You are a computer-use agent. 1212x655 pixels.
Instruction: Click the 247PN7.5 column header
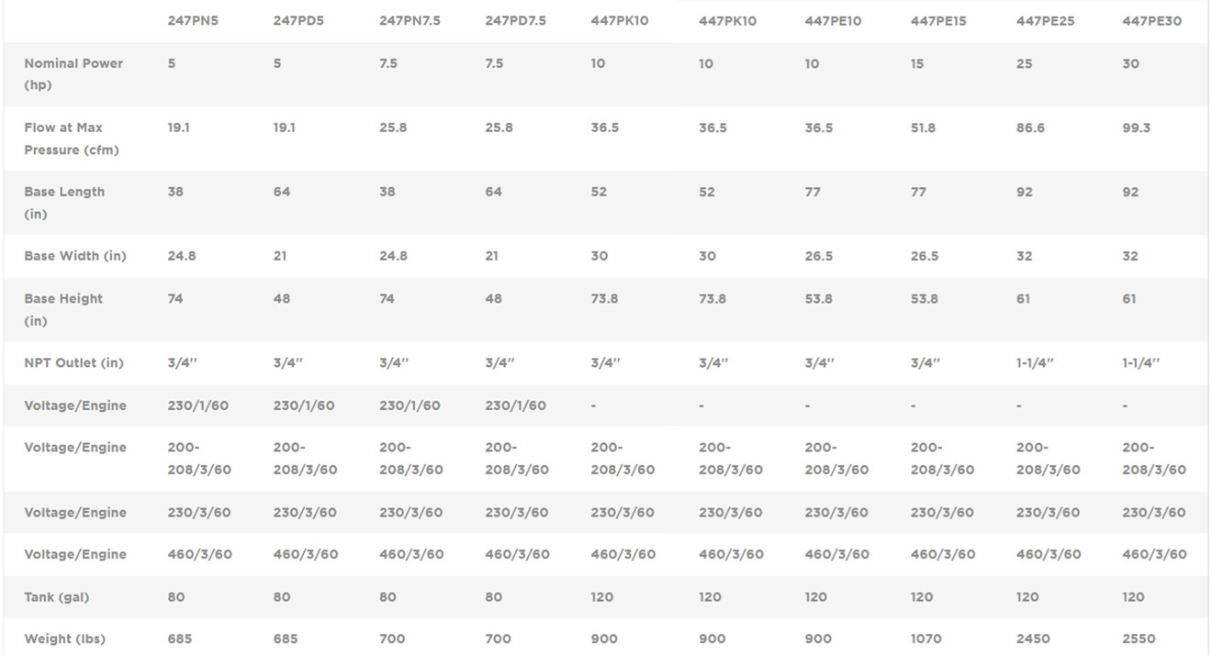pyautogui.click(x=410, y=21)
